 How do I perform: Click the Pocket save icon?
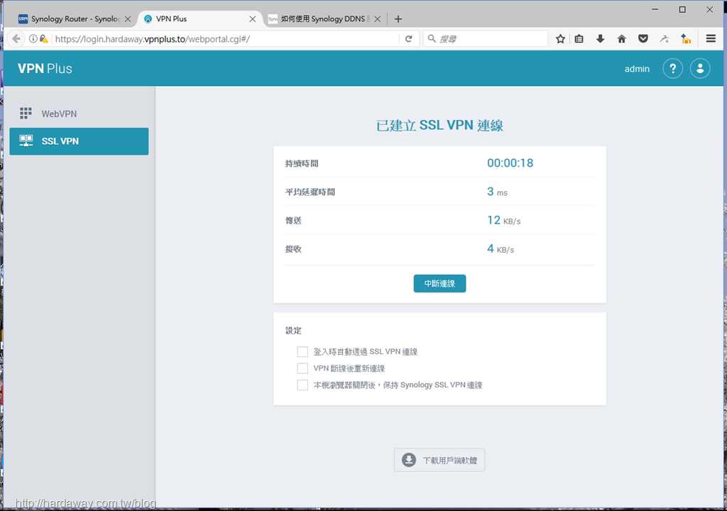click(x=643, y=39)
